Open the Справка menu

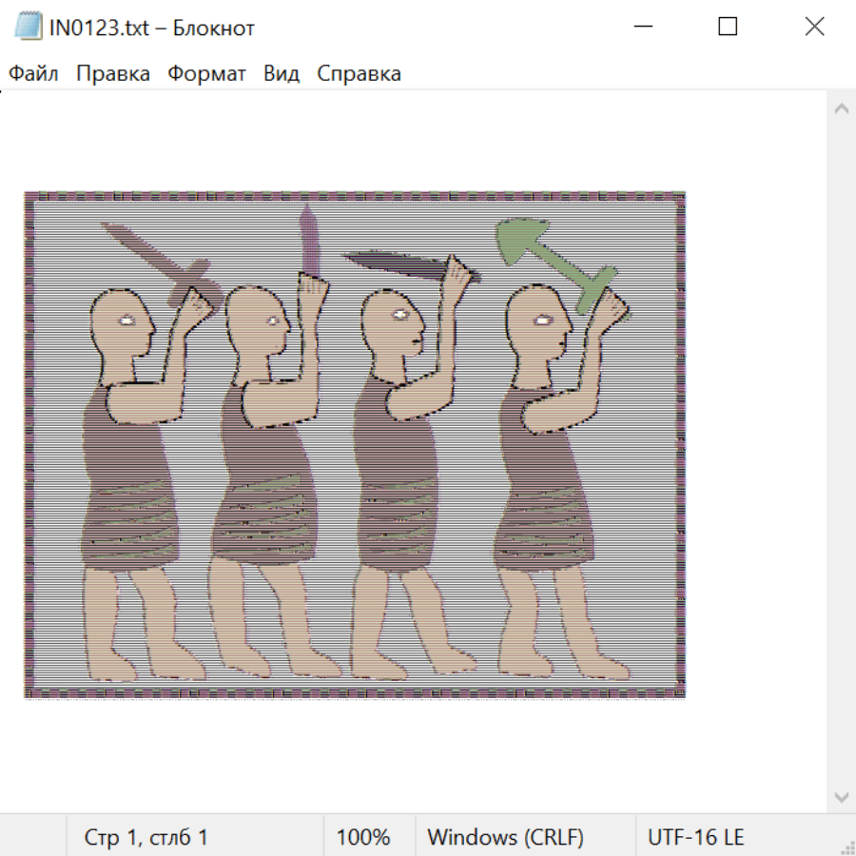coord(359,74)
